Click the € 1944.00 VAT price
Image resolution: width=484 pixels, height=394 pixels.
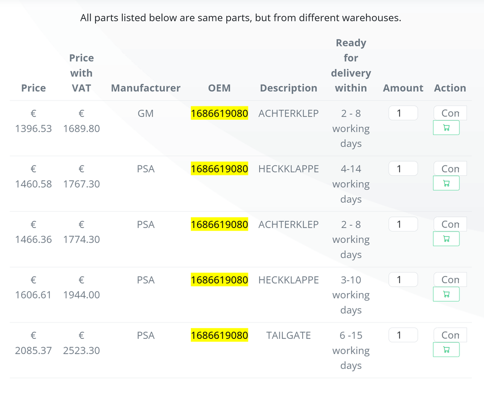pyautogui.click(x=81, y=288)
